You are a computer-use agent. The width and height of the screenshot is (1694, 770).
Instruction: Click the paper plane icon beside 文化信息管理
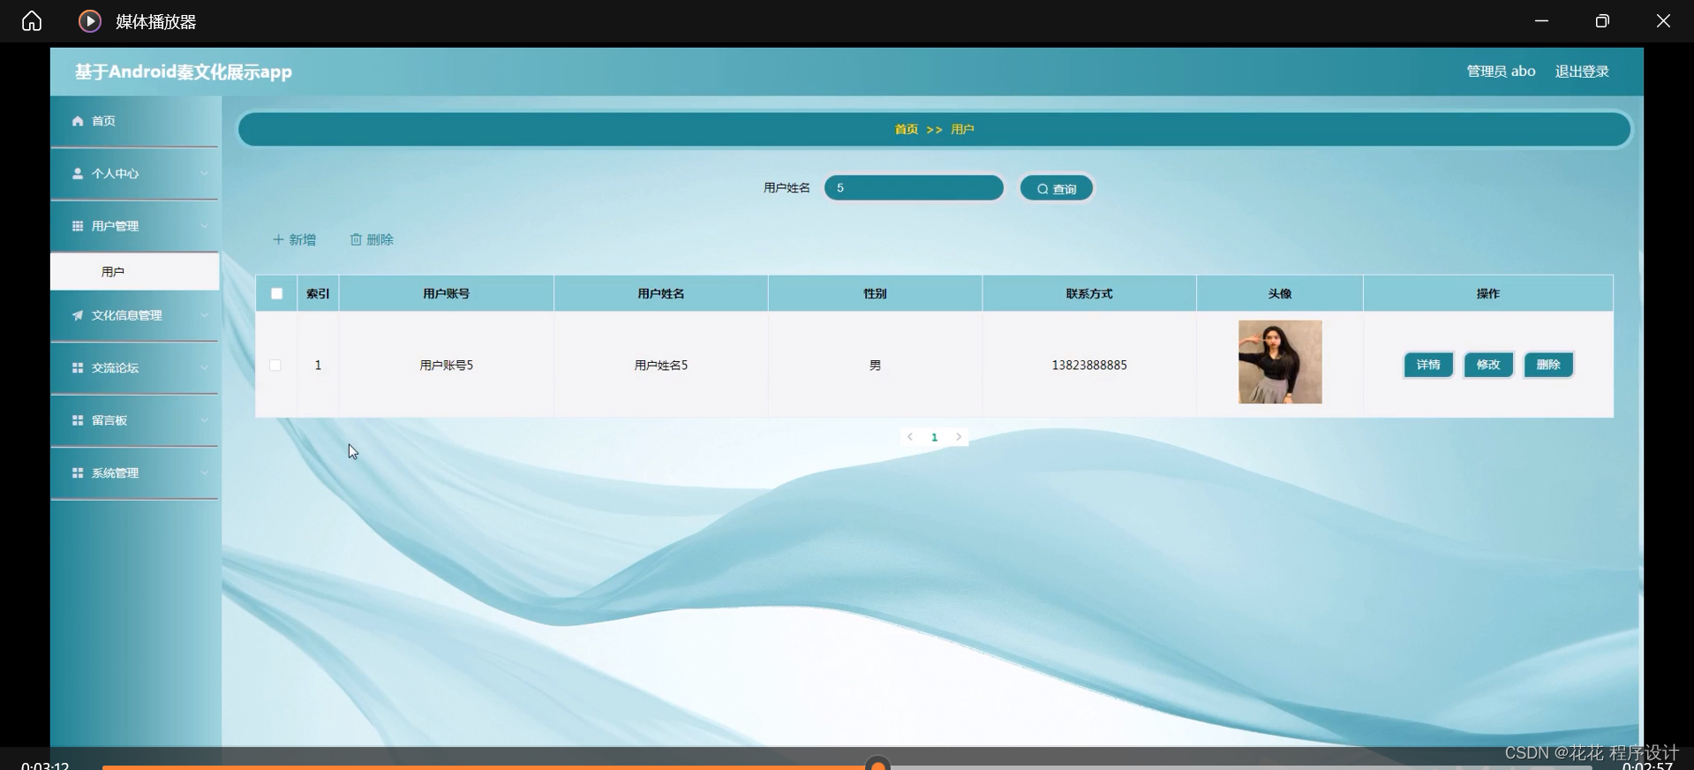[x=78, y=315]
